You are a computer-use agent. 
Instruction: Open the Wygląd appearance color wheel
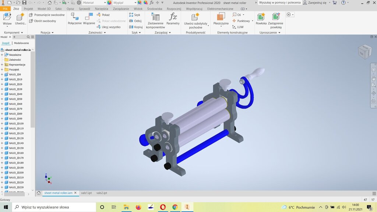click(109, 3)
